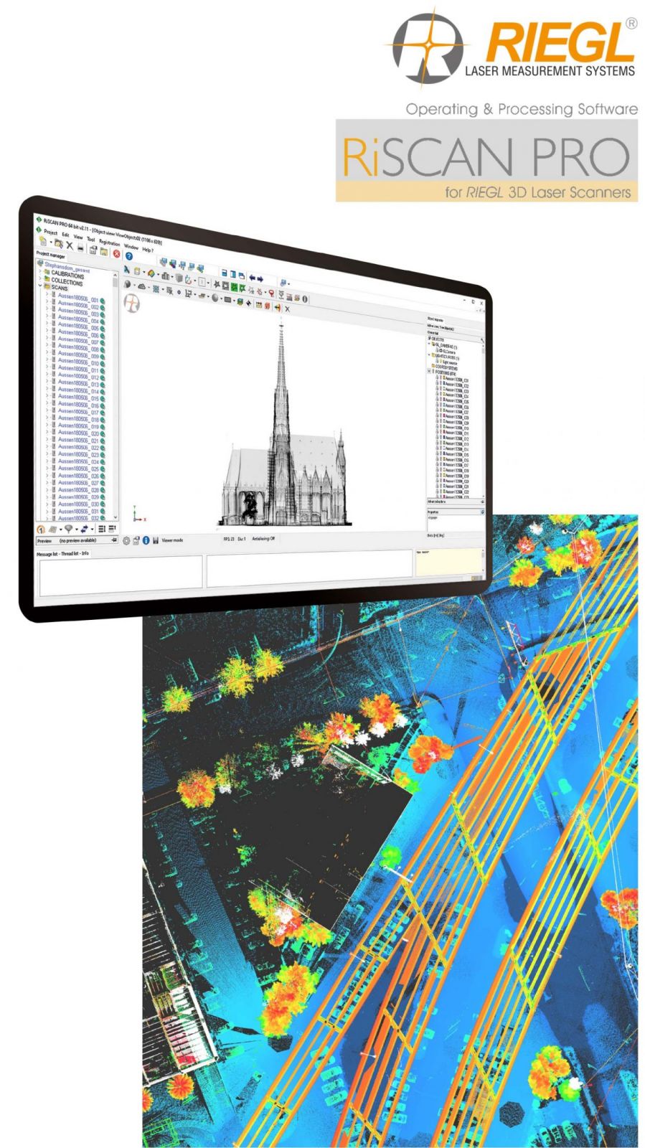Click the blue forward arrow icon
The image size is (645, 1148).
point(260,280)
